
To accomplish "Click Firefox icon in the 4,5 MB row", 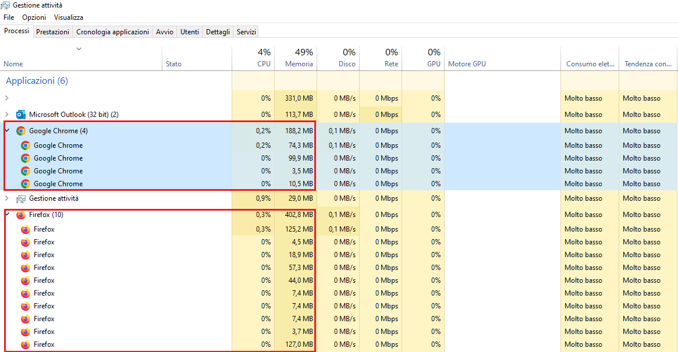I will (x=26, y=242).
